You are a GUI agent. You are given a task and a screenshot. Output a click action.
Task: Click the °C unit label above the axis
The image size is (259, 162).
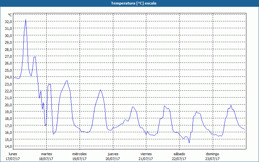[x=10, y=15]
